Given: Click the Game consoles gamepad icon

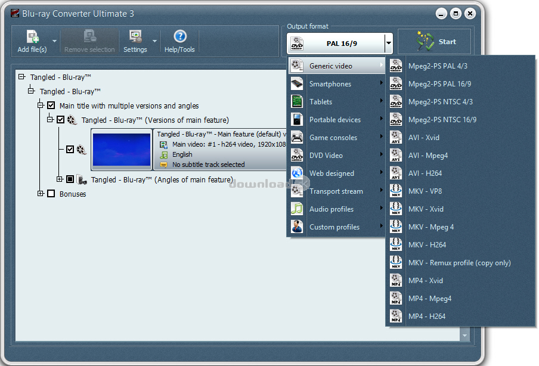Looking at the screenshot, I should coord(297,138).
